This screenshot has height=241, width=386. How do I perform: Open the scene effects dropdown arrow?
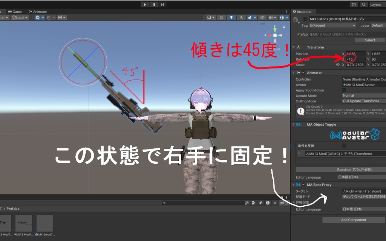255,17
